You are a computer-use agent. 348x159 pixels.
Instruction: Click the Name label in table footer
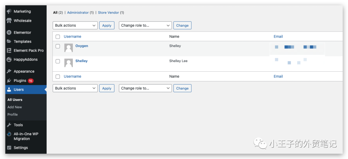(174, 76)
